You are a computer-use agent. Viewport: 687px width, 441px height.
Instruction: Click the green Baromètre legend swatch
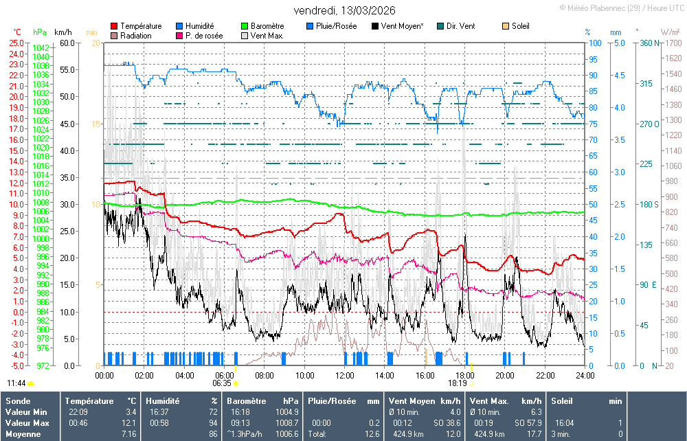pos(245,26)
